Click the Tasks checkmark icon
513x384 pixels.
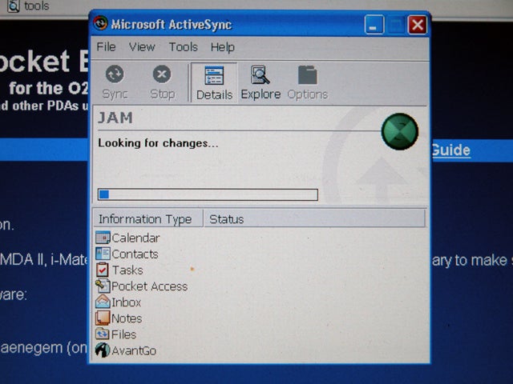pyautogui.click(x=103, y=270)
